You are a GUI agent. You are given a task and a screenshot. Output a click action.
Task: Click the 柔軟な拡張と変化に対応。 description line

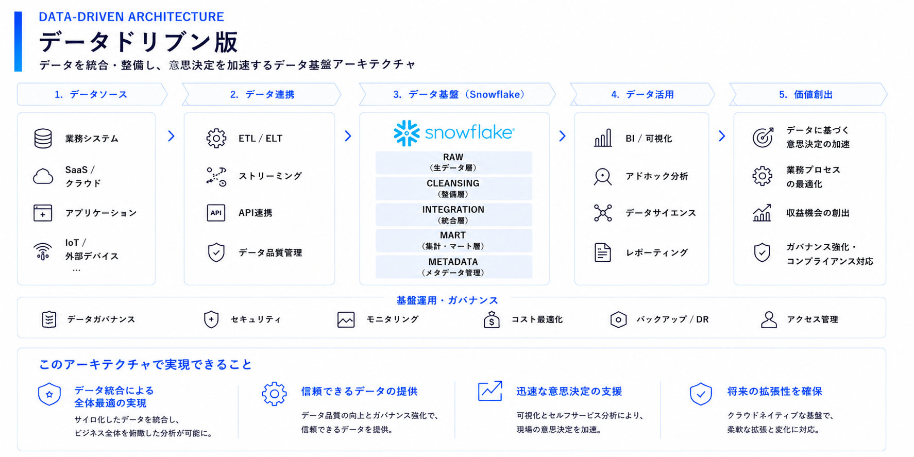click(x=773, y=430)
